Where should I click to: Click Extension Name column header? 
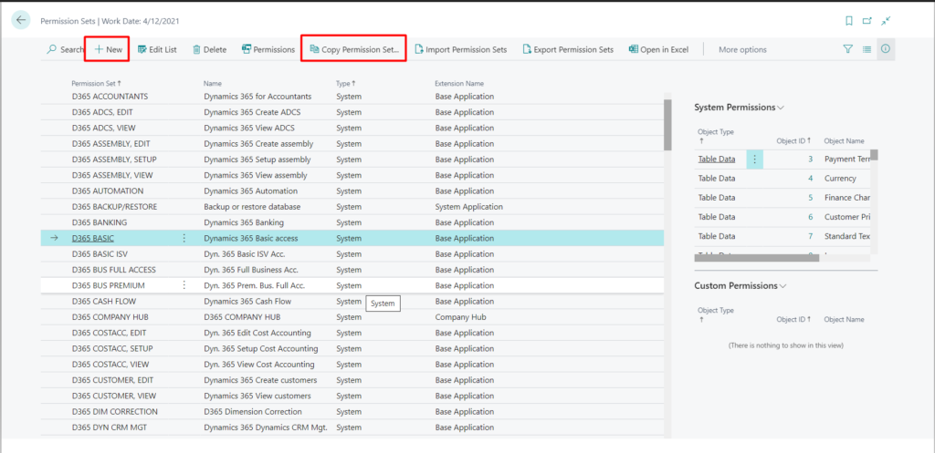[x=459, y=83]
